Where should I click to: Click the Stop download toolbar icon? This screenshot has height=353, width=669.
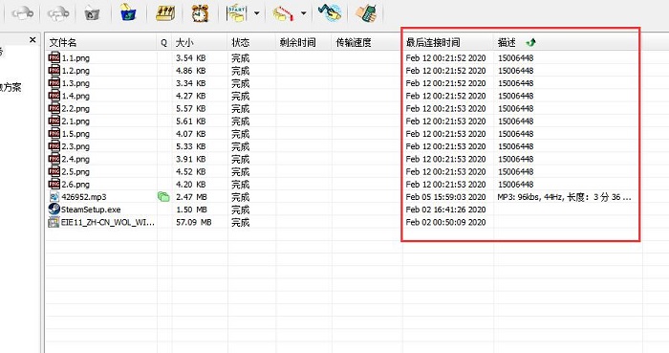click(x=22, y=13)
